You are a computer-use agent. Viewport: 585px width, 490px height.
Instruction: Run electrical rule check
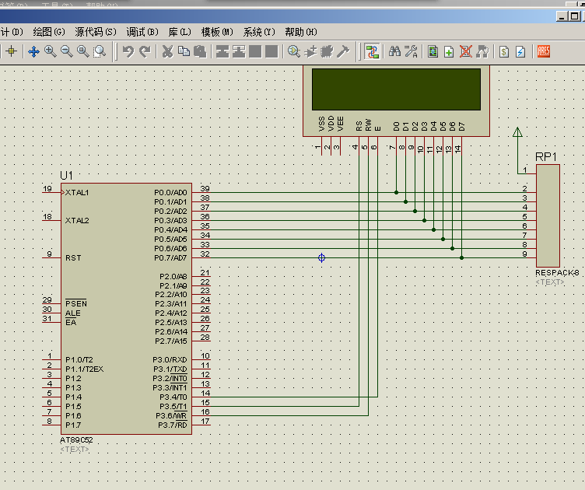[x=520, y=51]
